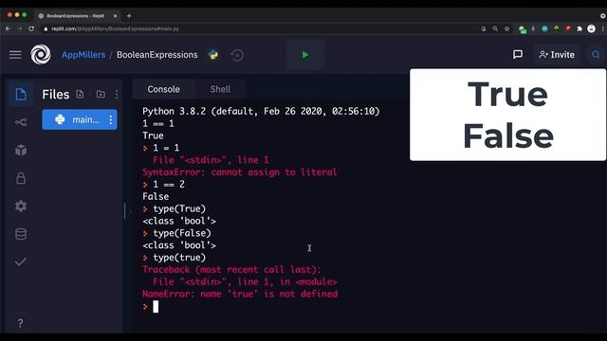
Task: Click the browser forward arrow
Action: click(19, 28)
